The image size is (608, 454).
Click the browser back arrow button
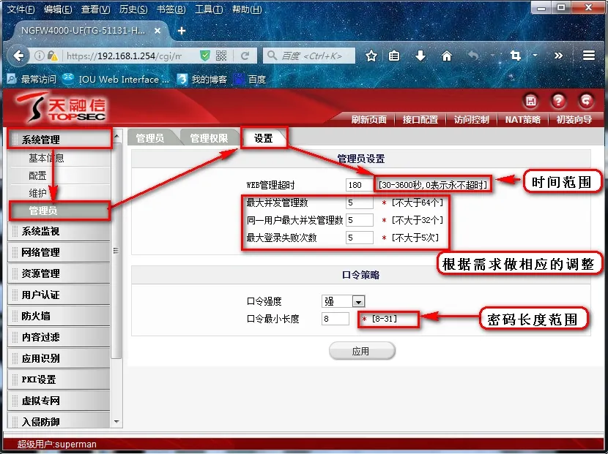pos(18,56)
